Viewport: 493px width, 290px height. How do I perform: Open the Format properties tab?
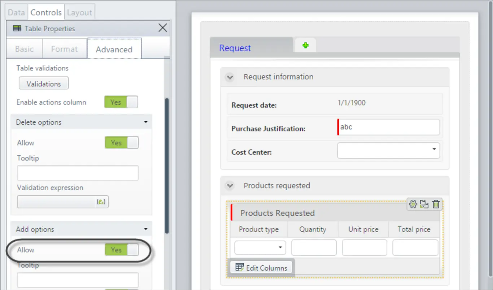click(x=65, y=49)
